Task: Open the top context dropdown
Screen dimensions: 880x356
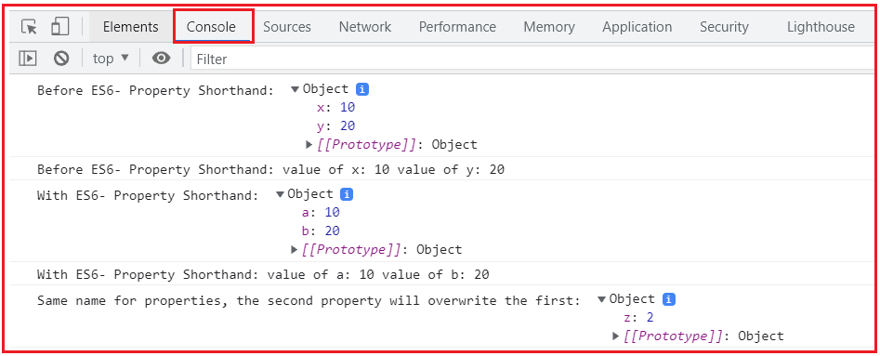Action: point(111,59)
